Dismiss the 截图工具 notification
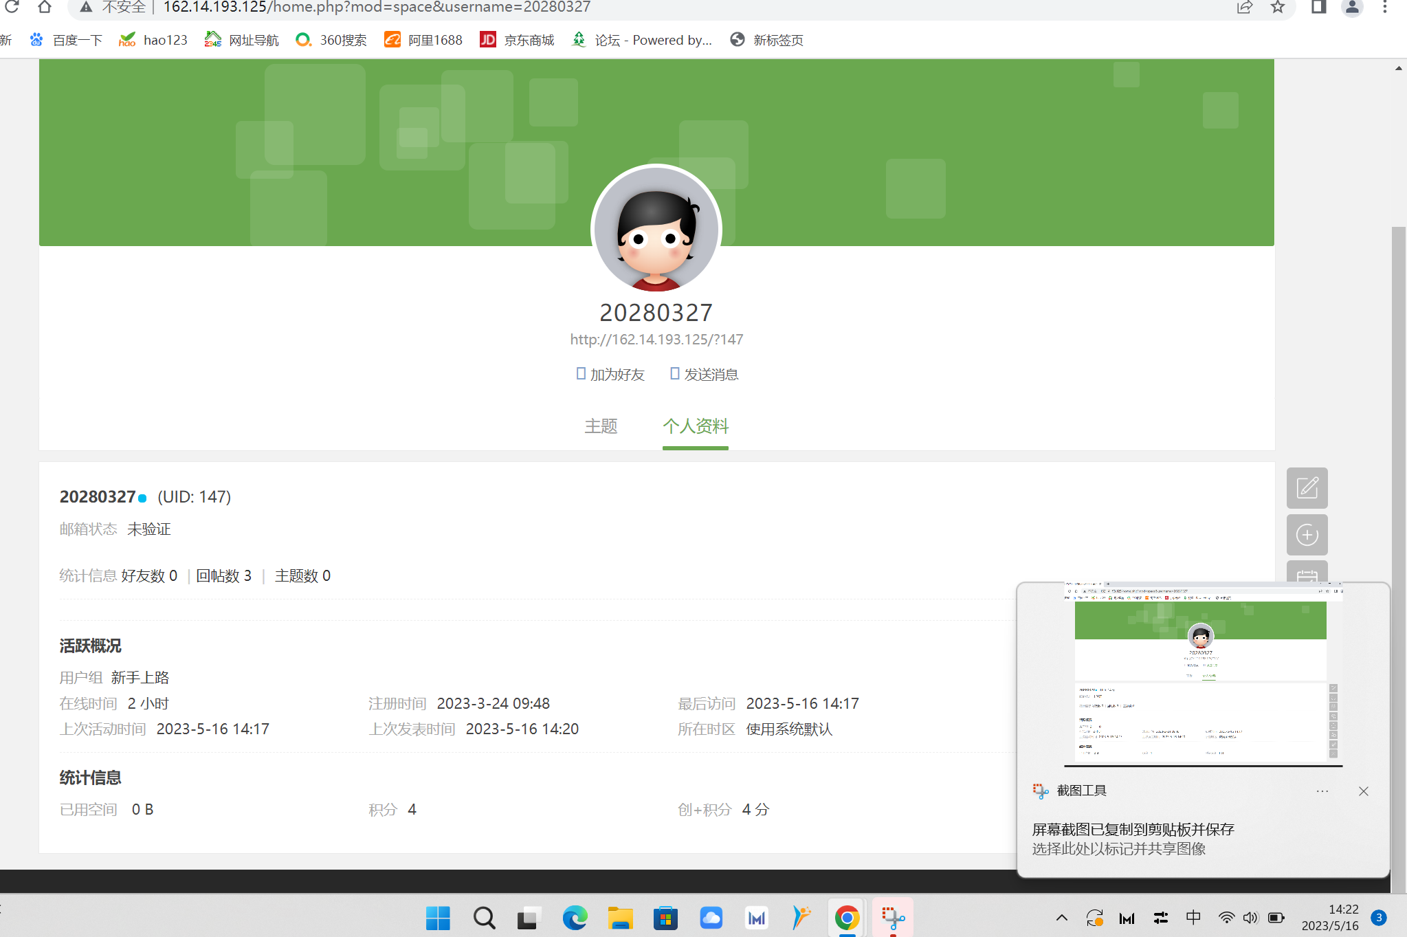 [x=1364, y=791]
